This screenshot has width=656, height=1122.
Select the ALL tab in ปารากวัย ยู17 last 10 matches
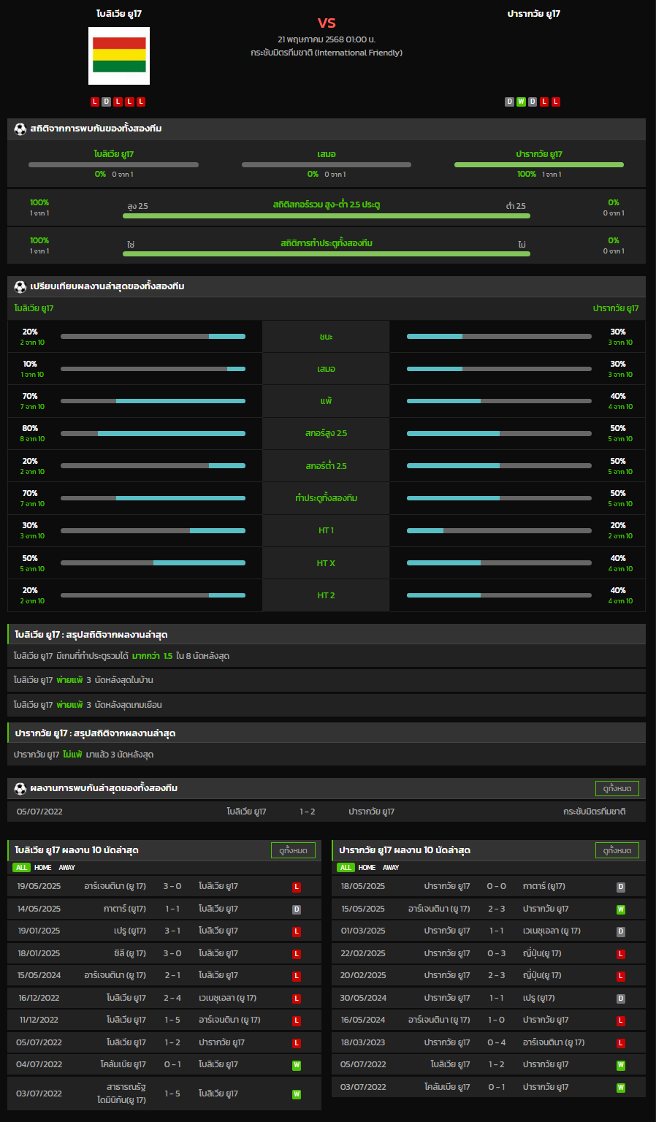[x=346, y=868]
